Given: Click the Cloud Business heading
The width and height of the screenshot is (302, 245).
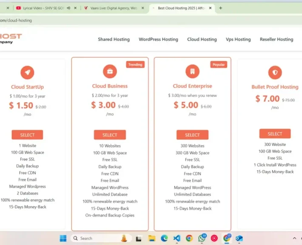Looking at the screenshot, I should pyautogui.click(x=110, y=86).
